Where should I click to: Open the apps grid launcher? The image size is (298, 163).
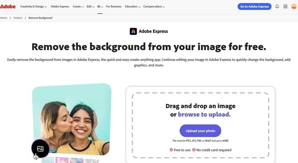click(285, 6)
